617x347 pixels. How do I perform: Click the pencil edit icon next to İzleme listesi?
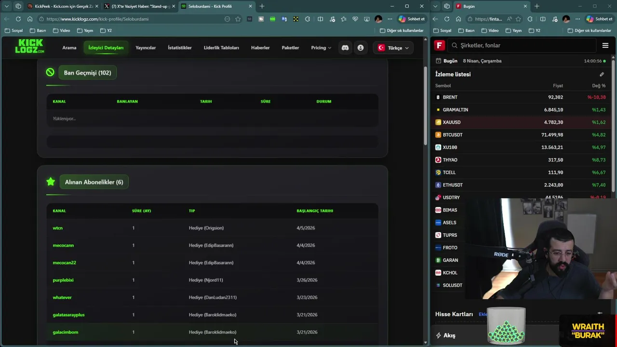coord(602,74)
